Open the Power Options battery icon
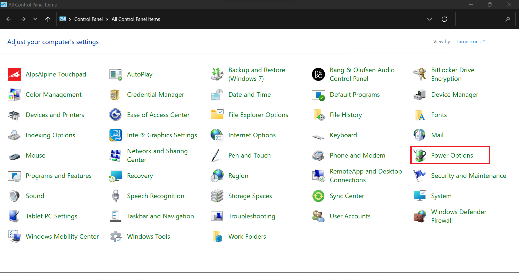 420,155
